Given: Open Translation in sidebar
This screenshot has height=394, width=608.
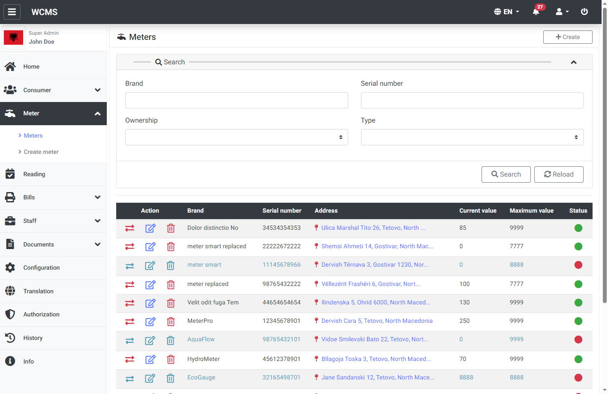Looking at the screenshot, I should point(53,291).
